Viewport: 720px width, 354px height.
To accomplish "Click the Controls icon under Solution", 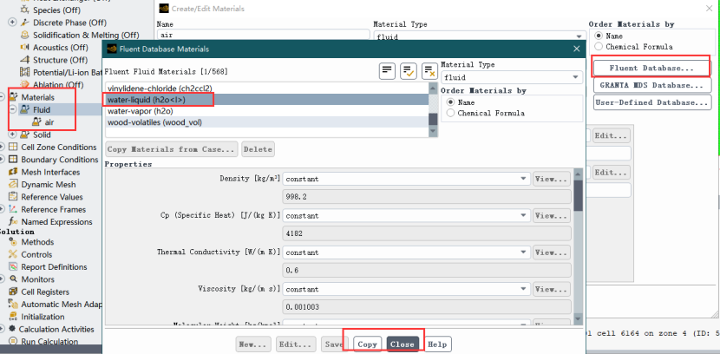I will click(x=13, y=254).
